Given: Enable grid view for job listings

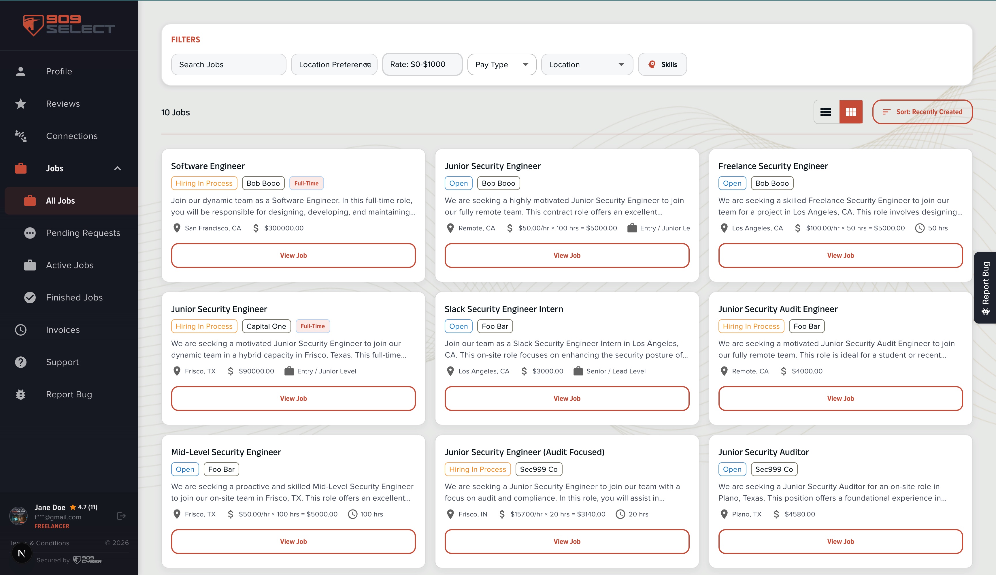Looking at the screenshot, I should pyautogui.click(x=851, y=112).
